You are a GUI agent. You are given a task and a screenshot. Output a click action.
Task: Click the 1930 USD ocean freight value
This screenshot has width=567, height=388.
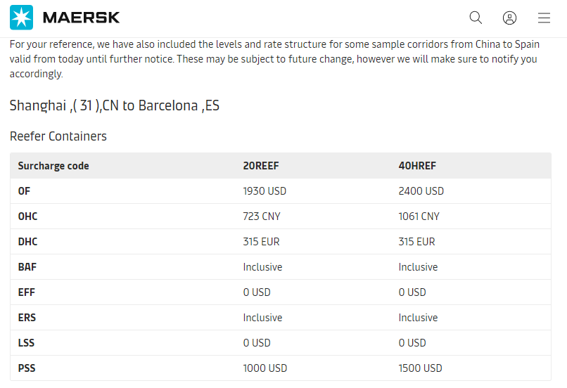(265, 191)
